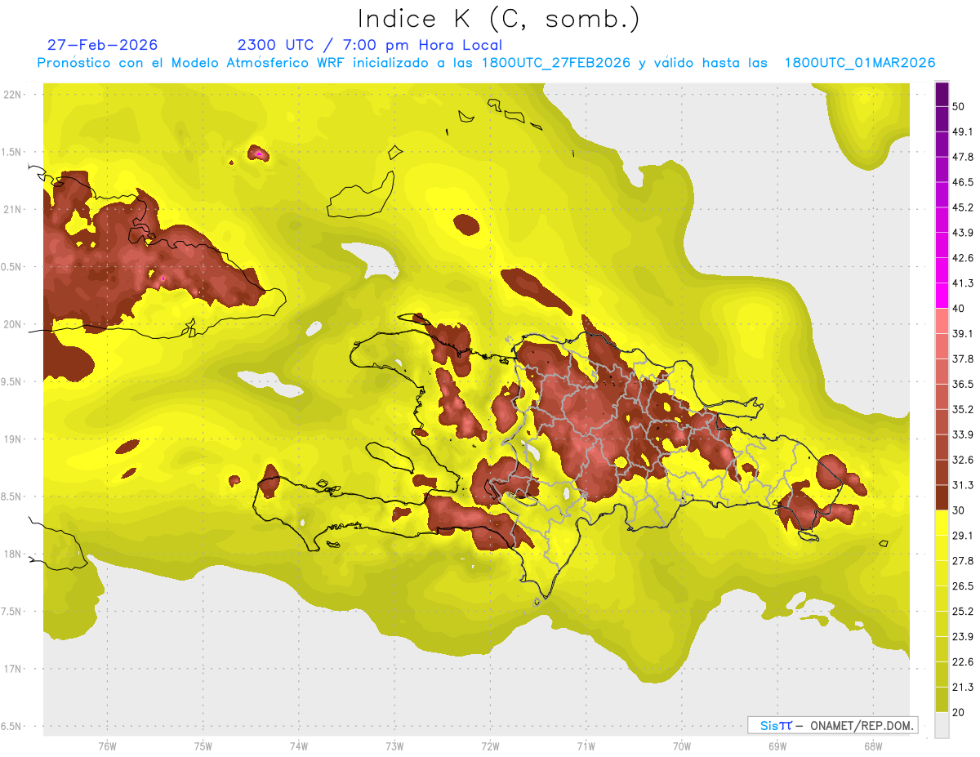This screenshot has width=980, height=757.
Task: Pick the bright magenta swatch between 40 and 41.3
Action: [x=942, y=296]
